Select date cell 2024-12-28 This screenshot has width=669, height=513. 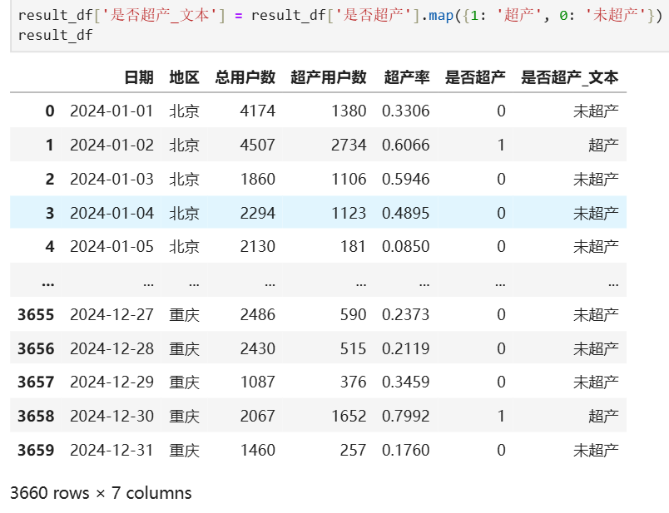point(111,349)
